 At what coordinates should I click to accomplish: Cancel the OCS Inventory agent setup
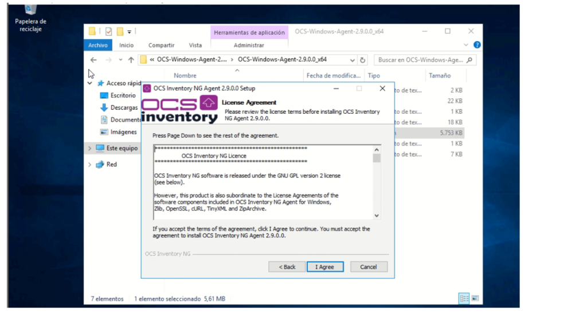369,267
